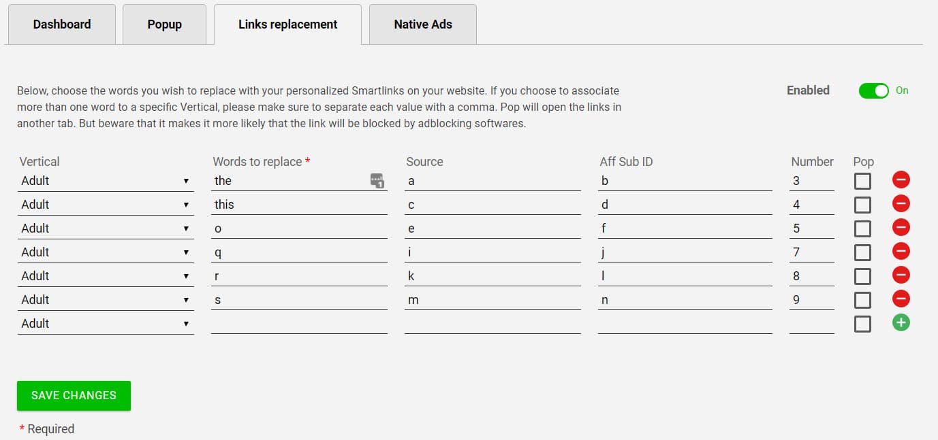Click the autofill icon in the 'the' field
The image size is (938, 440).
coord(377,180)
